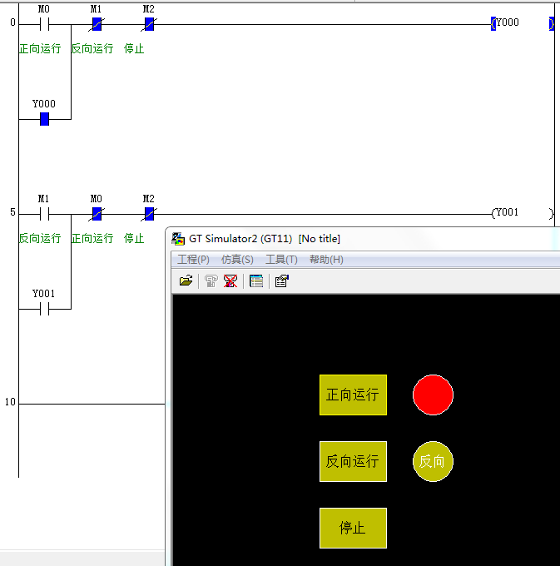560x566 pixels.
Task: Click the red forward indicator lamp
Action: tap(433, 395)
